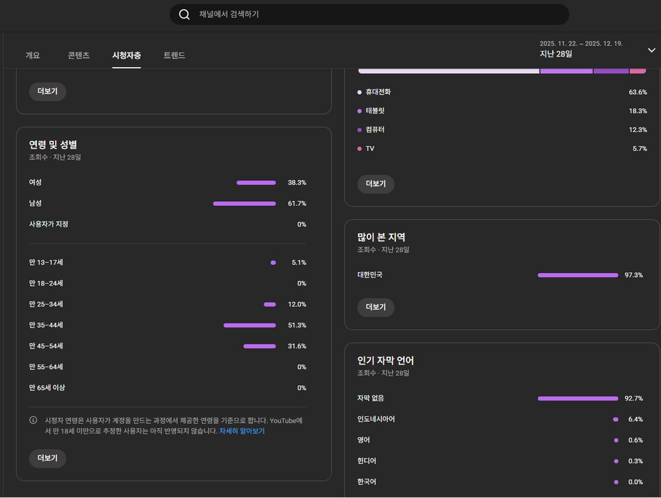The image size is (661, 498).
Task: Click the 2025. 11. 22. ~ 2025. 12. 19. date text
Action: click(581, 44)
